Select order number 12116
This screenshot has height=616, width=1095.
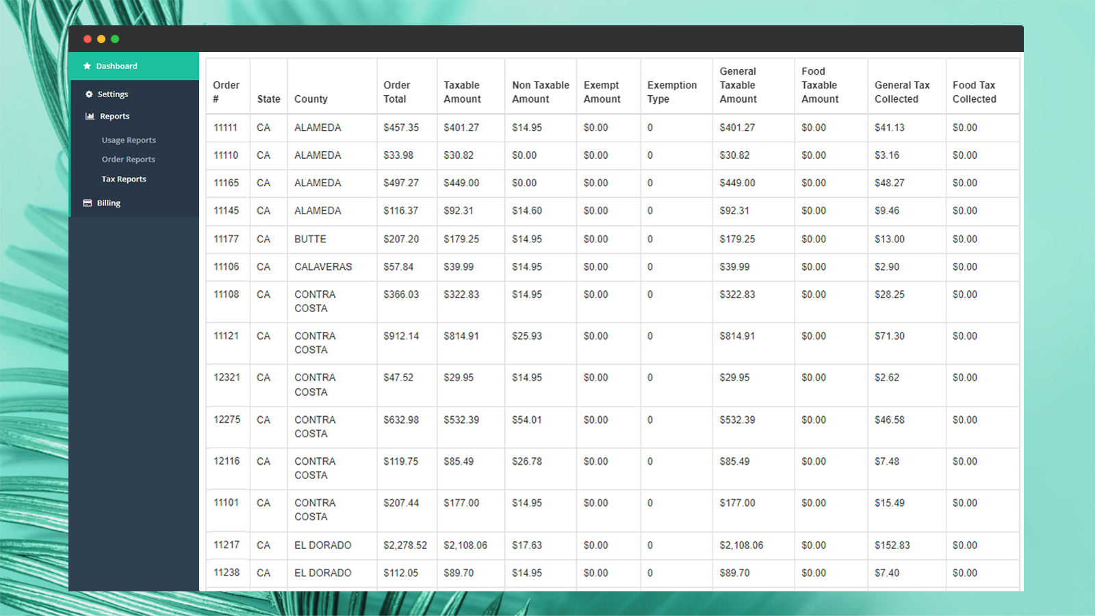[227, 461]
